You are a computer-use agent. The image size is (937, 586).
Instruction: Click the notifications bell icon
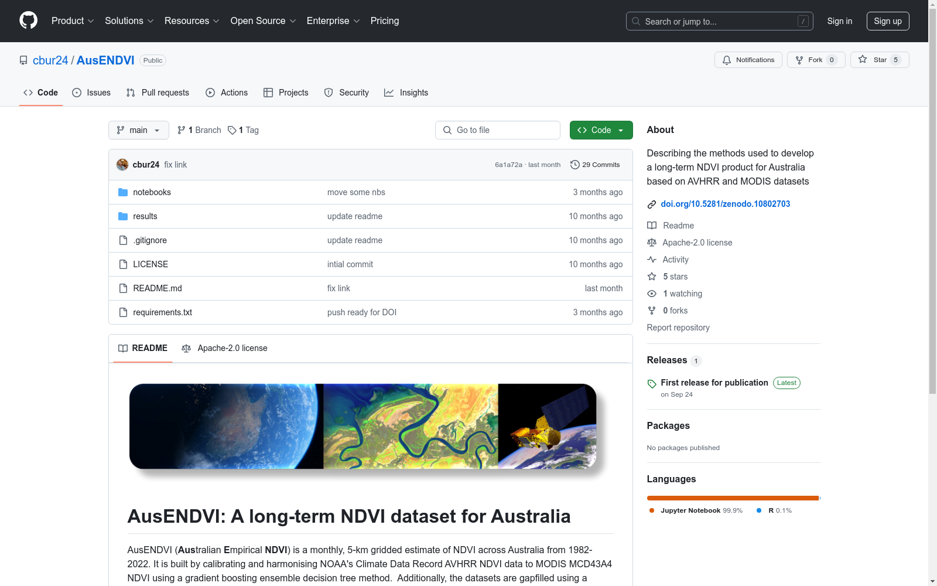tap(727, 60)
